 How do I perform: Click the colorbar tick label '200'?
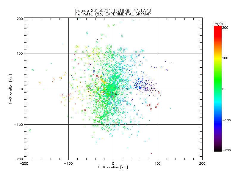tap(225, 28)
